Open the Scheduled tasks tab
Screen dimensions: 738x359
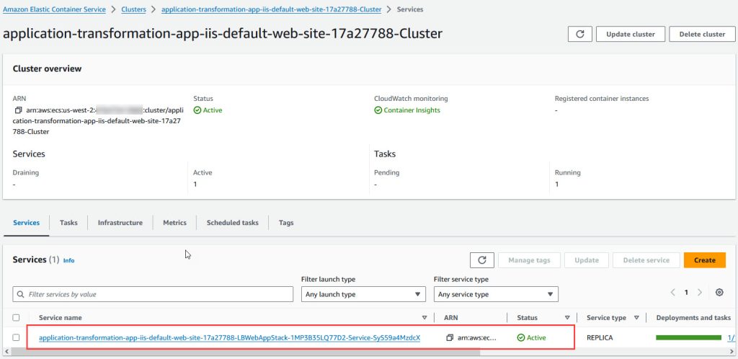(x=233, y=223)
